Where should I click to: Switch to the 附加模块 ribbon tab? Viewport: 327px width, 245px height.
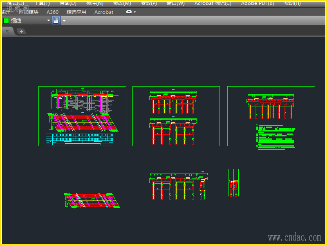[x=29, y=12]
